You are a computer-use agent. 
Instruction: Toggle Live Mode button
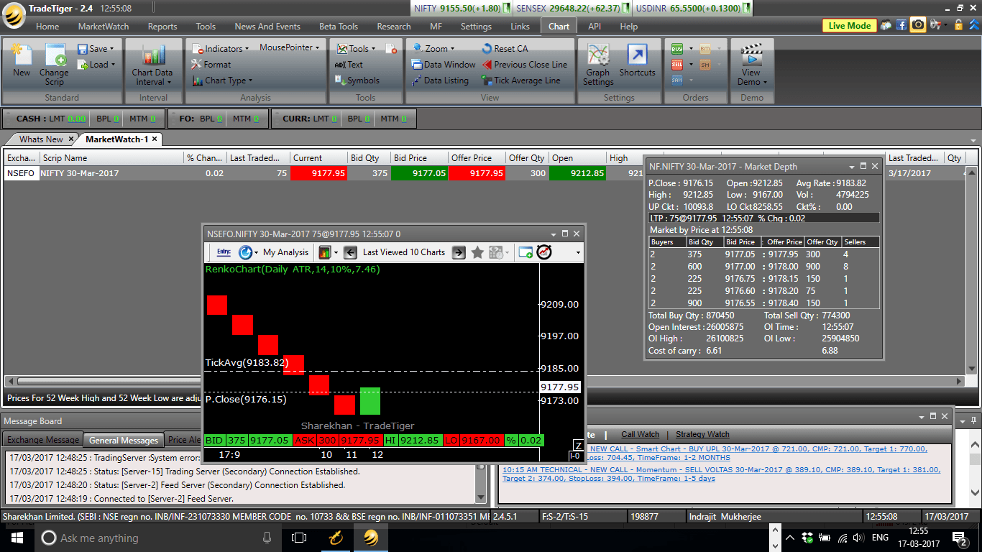pos(849,25)
